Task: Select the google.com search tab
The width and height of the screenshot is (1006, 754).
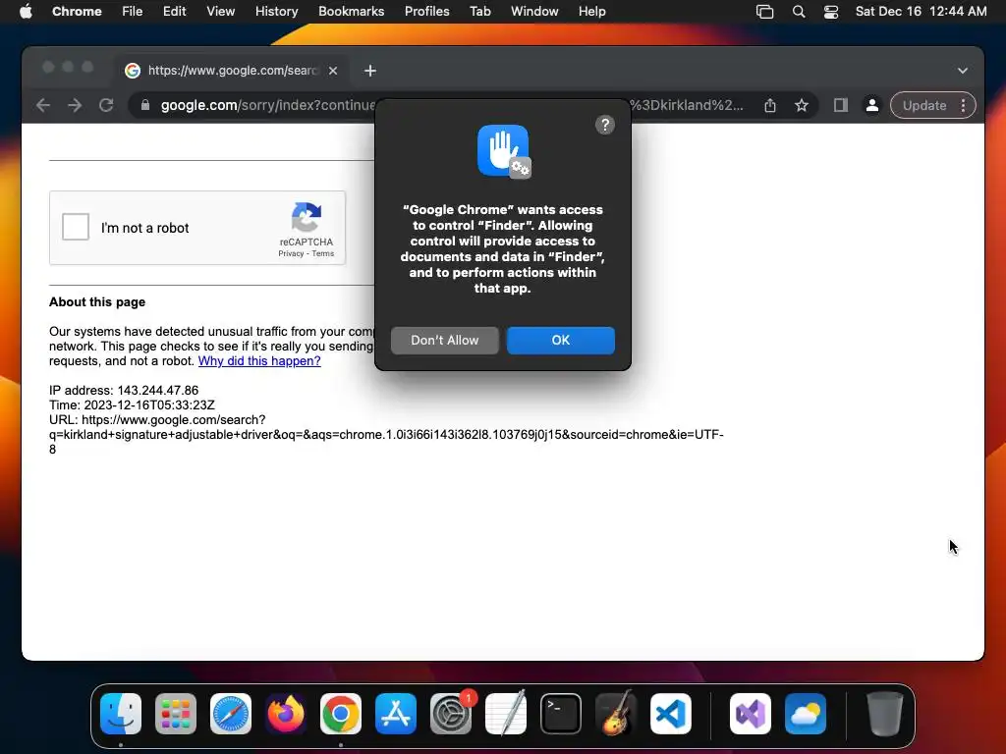Action: click(x=231, y=71)
